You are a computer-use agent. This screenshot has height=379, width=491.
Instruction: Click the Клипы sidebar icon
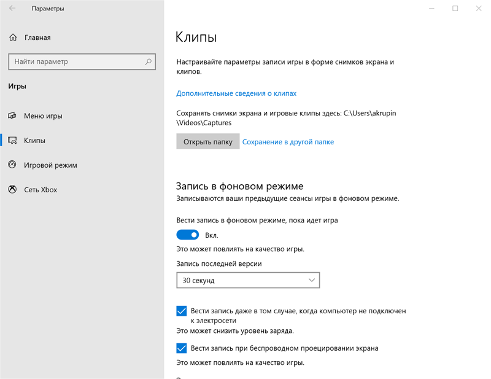click(x=12, y=141)
